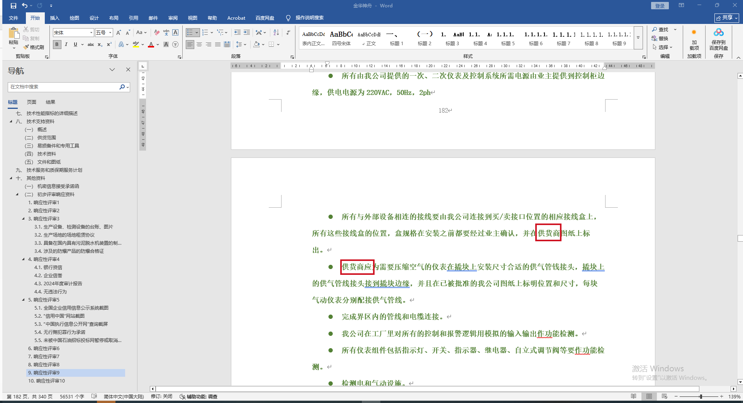Click the 替换 (Replace) button
The height and width of the screenshot is (403, 743).
click(x=660, y=38)
